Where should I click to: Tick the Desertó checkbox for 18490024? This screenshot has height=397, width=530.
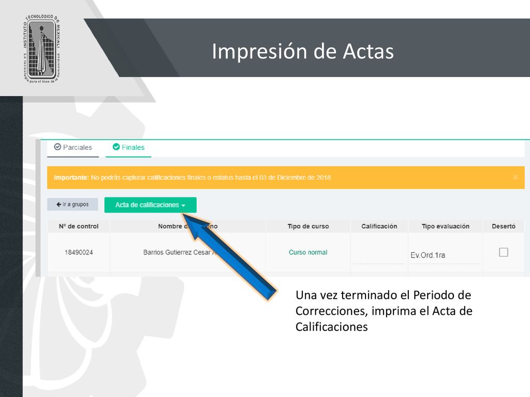click(x=503, y=252)
